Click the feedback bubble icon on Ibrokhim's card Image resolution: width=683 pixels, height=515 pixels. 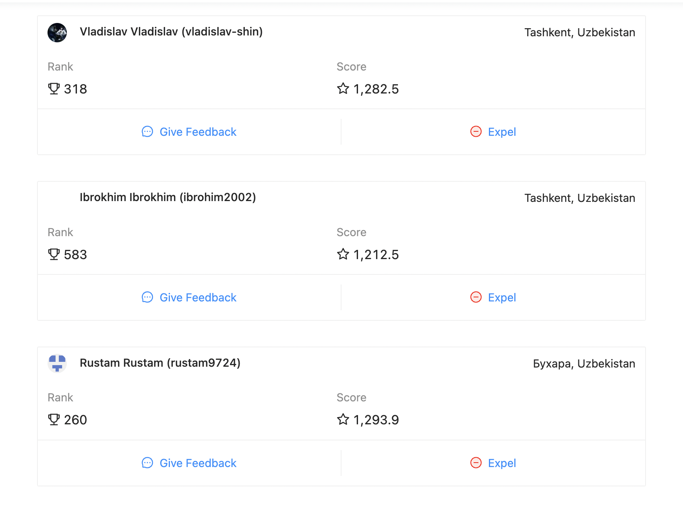tap(147, 297)
